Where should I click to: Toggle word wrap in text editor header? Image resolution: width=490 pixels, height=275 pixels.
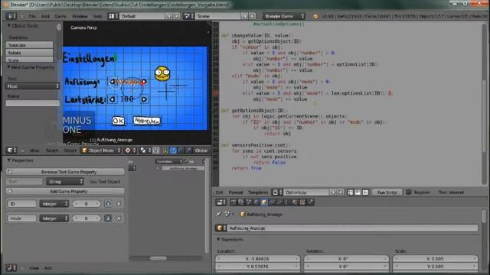pos(358,192)
